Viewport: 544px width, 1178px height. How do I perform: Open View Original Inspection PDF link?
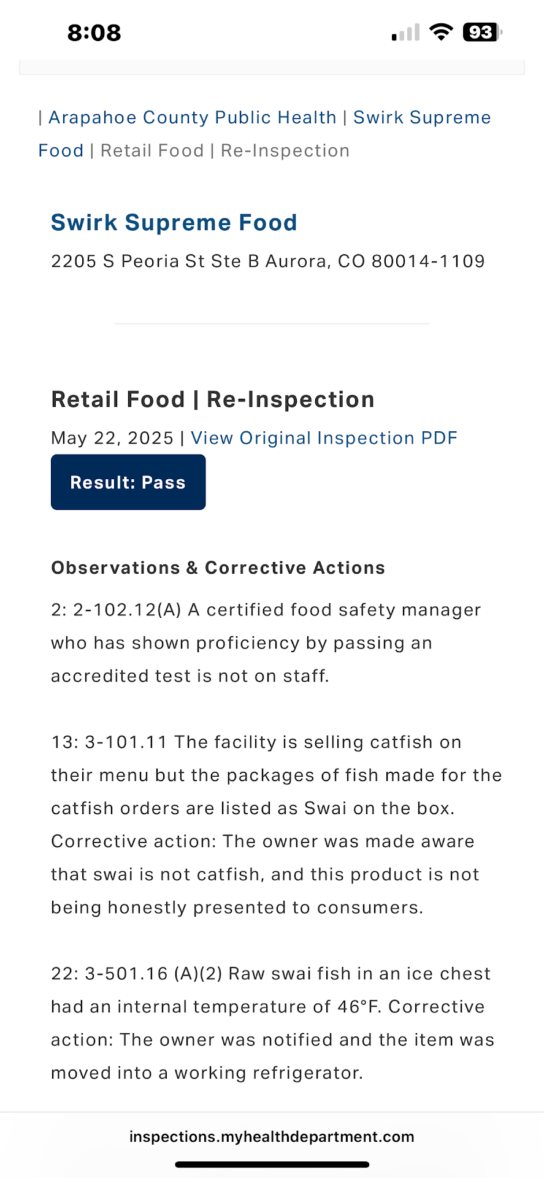pos(324,438)
